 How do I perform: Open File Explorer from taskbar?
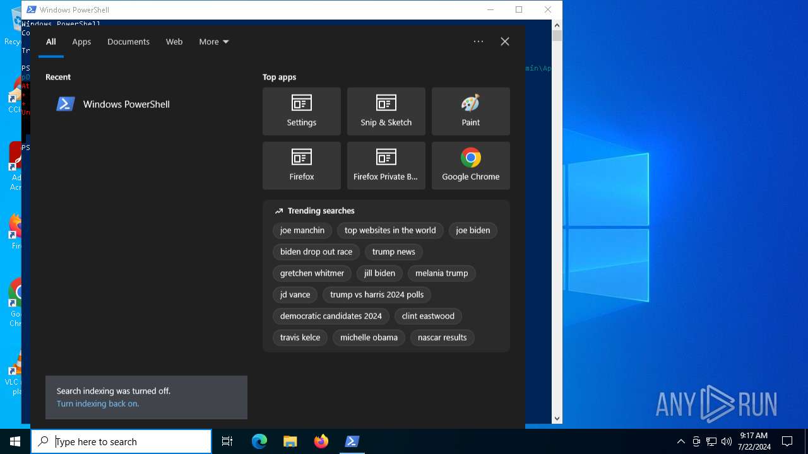(x=290, y=441)
